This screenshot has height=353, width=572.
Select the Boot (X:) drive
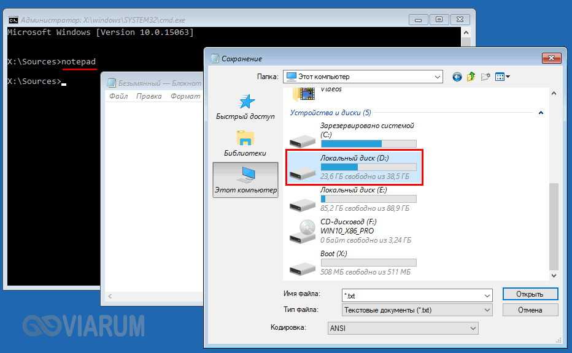(355, 263)
